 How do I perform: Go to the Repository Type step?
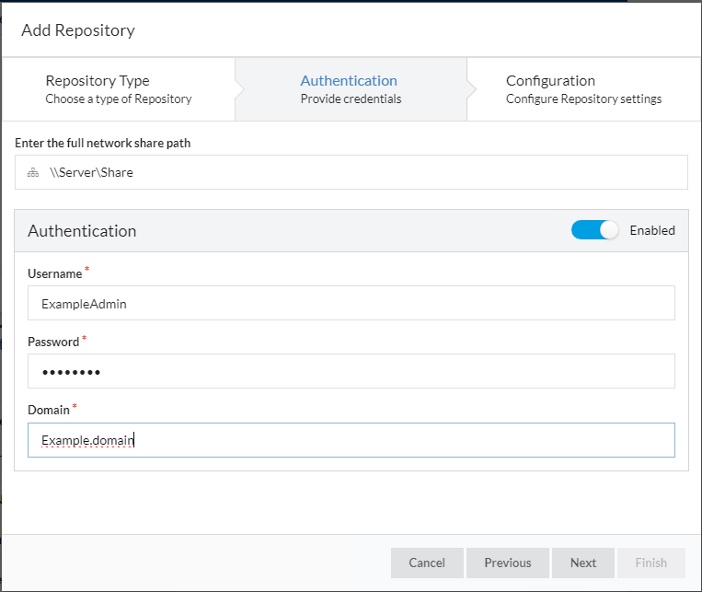click(x=118, y=89)
